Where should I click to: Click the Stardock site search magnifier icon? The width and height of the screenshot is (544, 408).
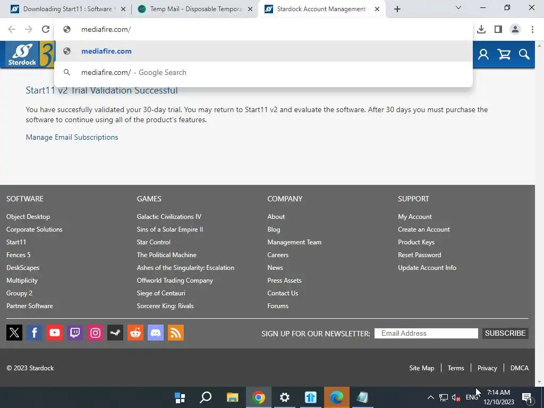[x=524, y=55]
